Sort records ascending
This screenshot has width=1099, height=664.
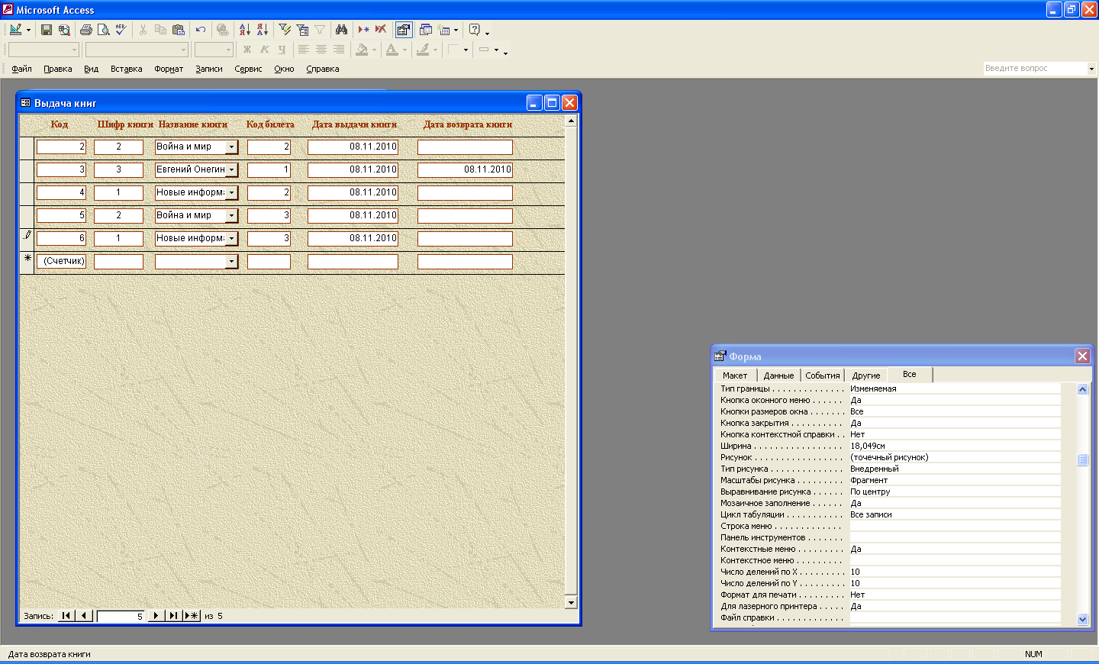click(x=244, y=30)
